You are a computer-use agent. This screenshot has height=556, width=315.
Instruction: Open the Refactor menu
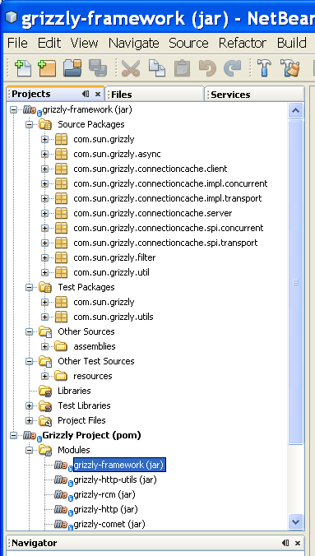[x=243, y=43]
